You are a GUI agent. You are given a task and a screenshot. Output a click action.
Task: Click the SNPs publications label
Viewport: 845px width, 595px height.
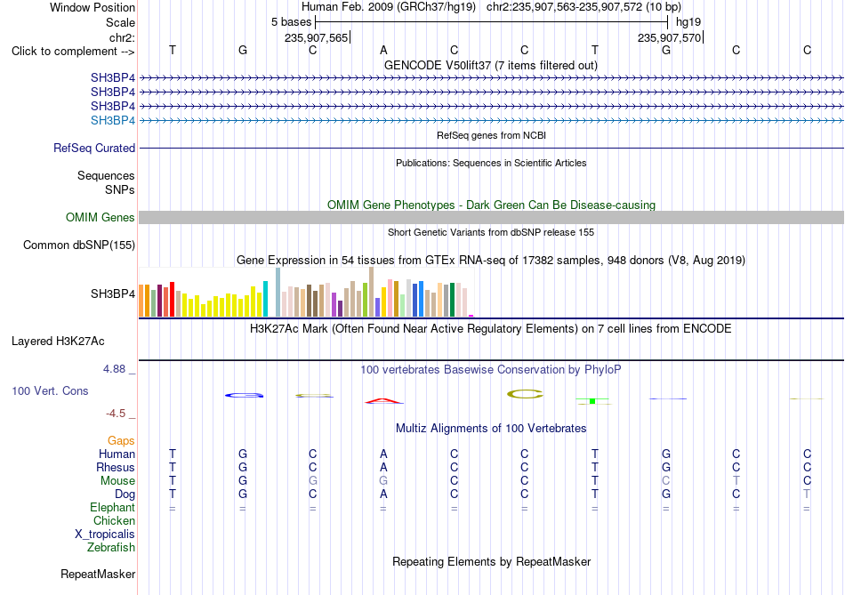[x=120, y=189]
